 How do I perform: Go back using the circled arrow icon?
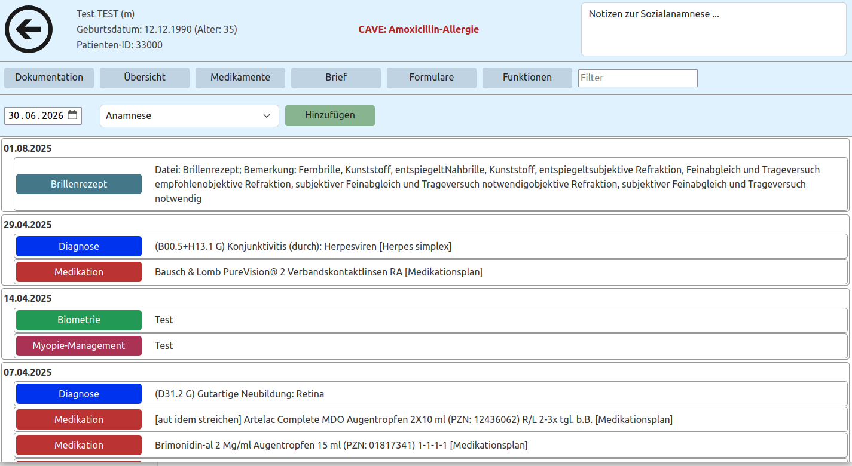tap(29, 29)
